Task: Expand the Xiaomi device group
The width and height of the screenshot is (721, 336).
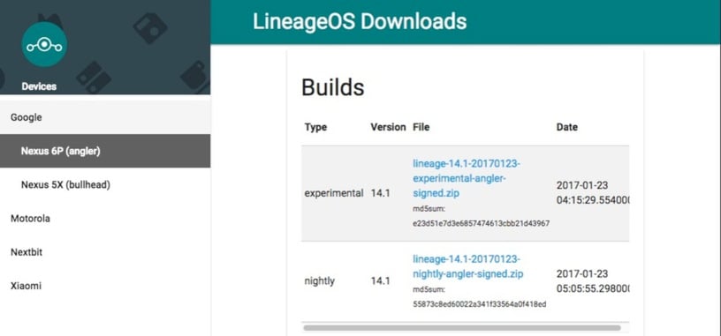Action: [105, 286]
